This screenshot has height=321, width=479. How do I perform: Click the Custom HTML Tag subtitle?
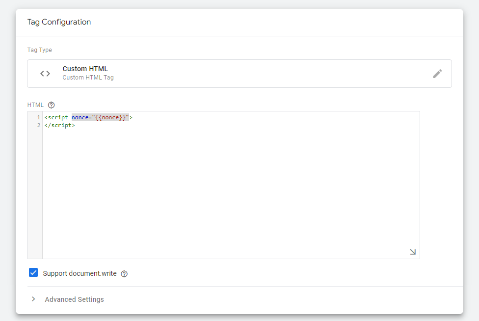click(x=88, y=78)
